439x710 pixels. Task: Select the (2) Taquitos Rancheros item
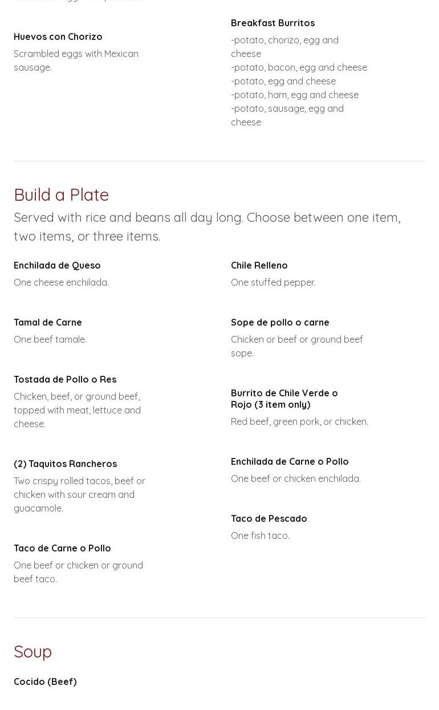point(65,464)
